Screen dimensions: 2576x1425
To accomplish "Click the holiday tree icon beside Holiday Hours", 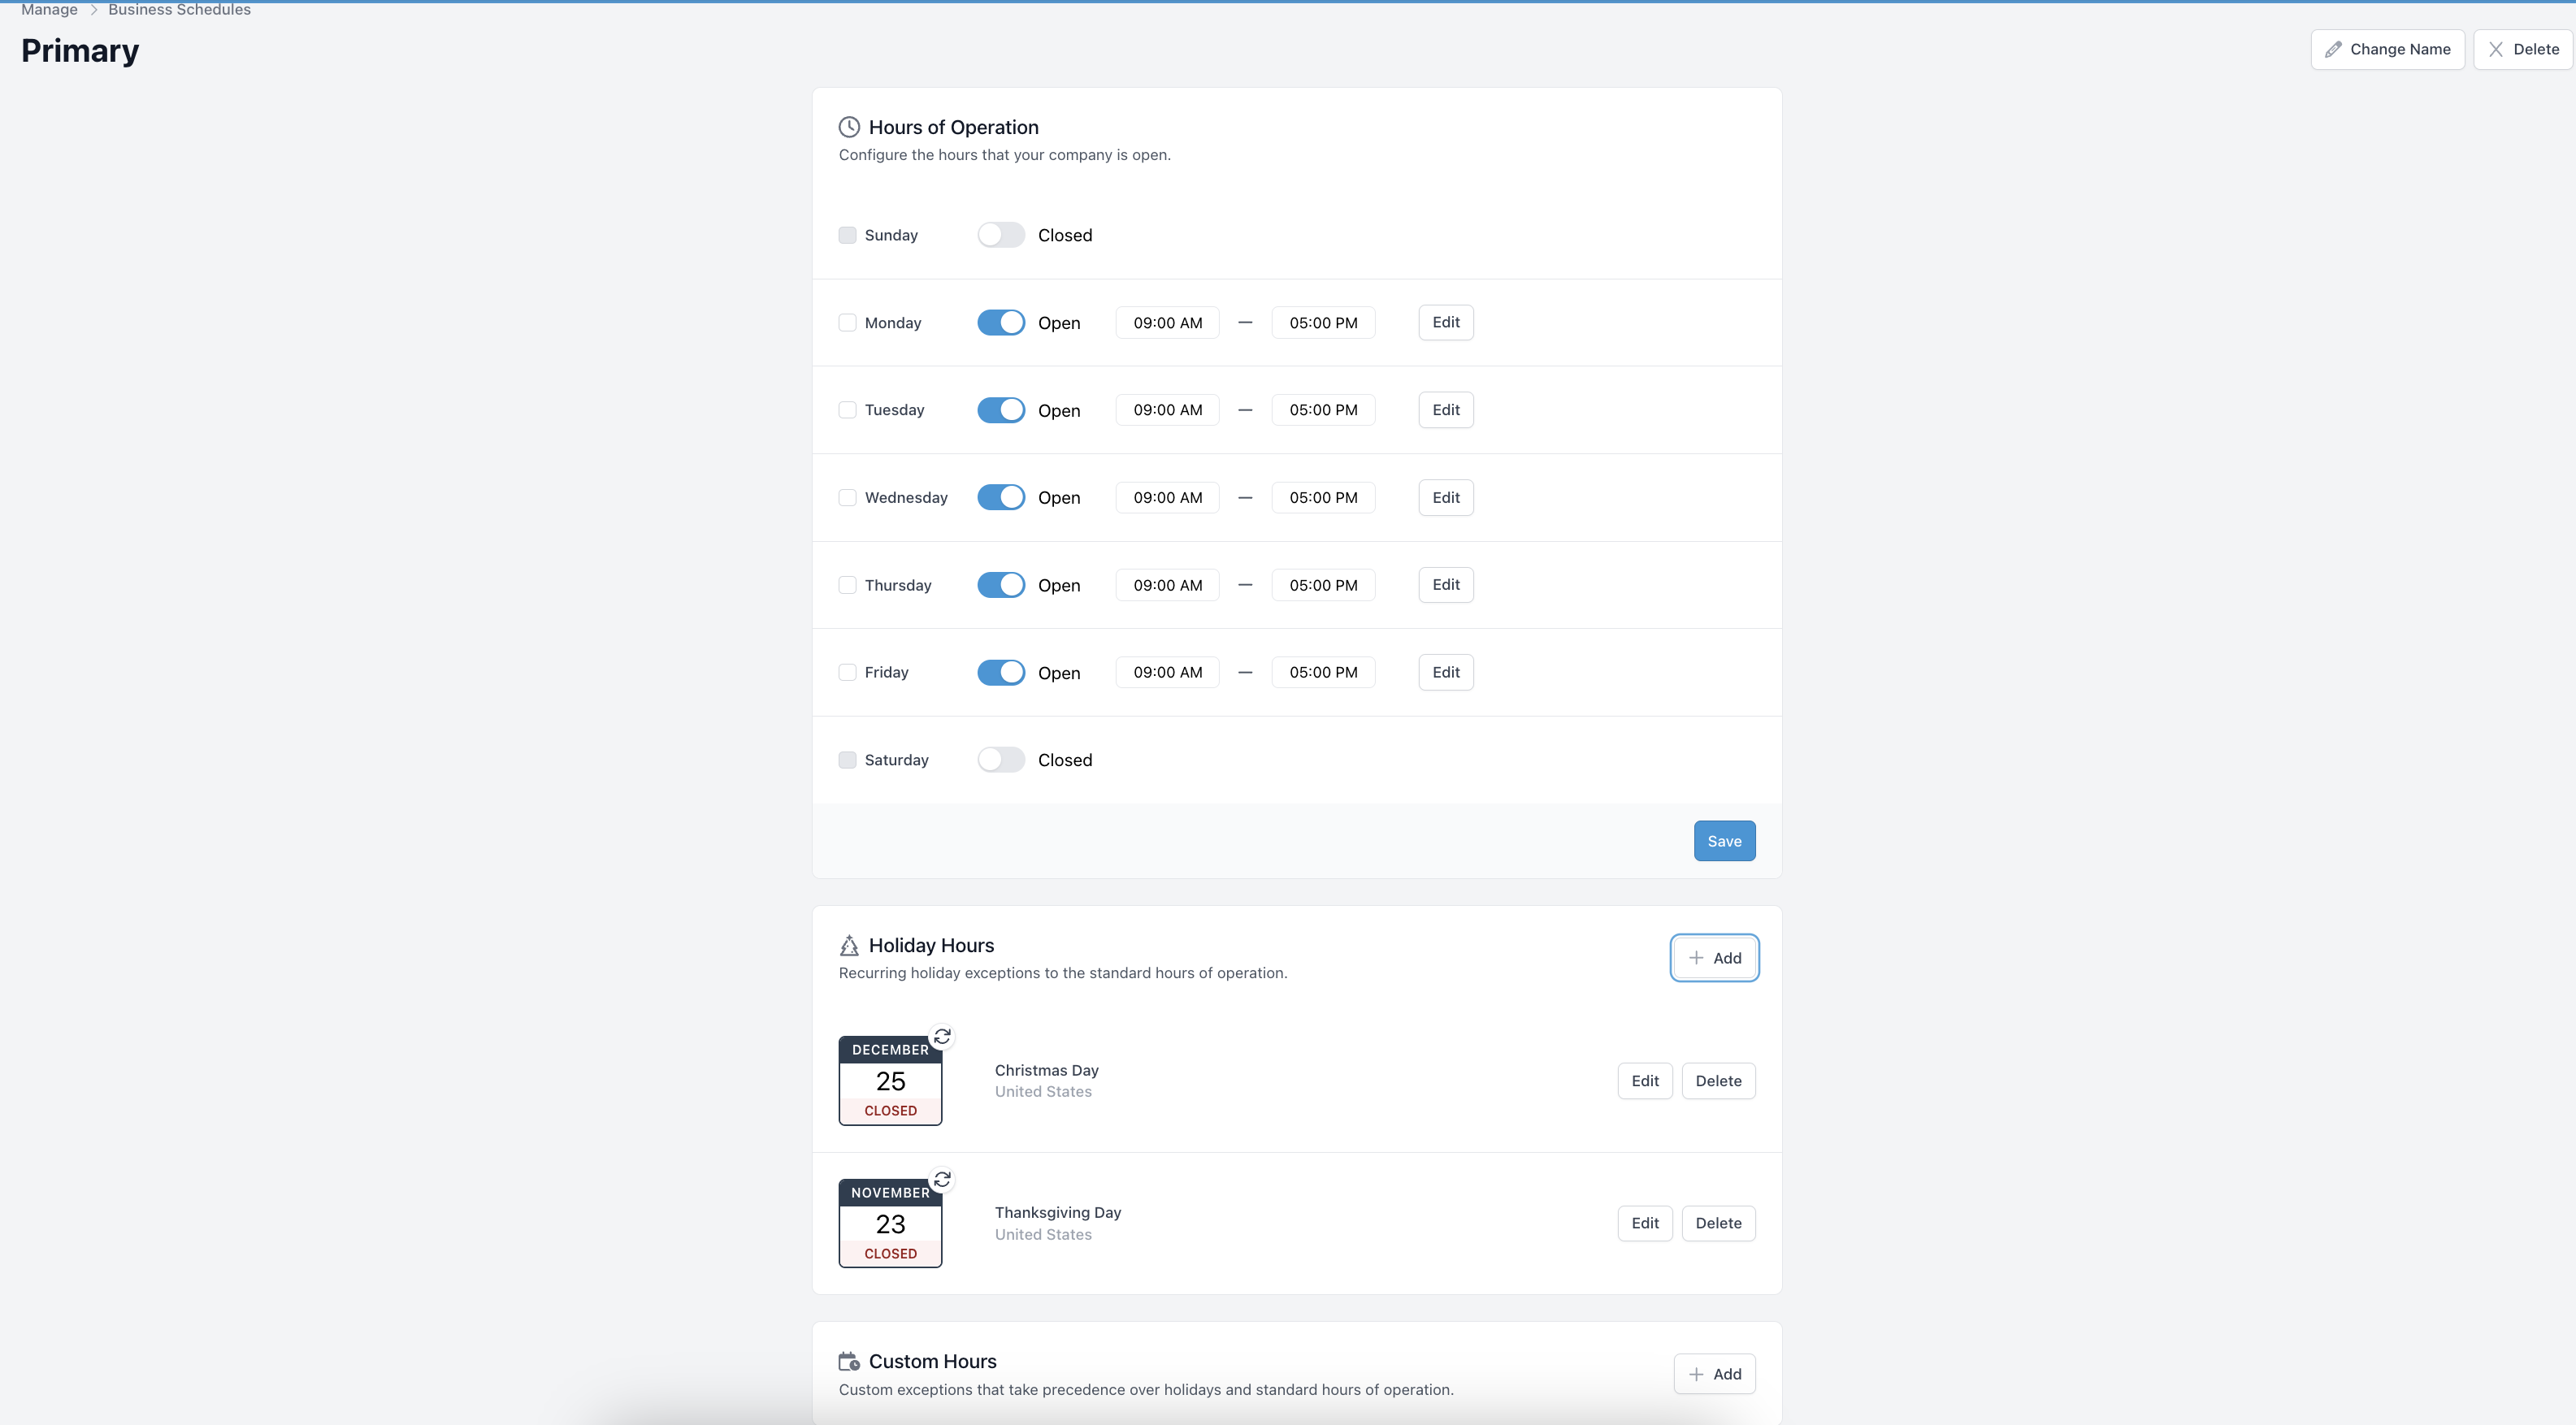I will [849, 945].
